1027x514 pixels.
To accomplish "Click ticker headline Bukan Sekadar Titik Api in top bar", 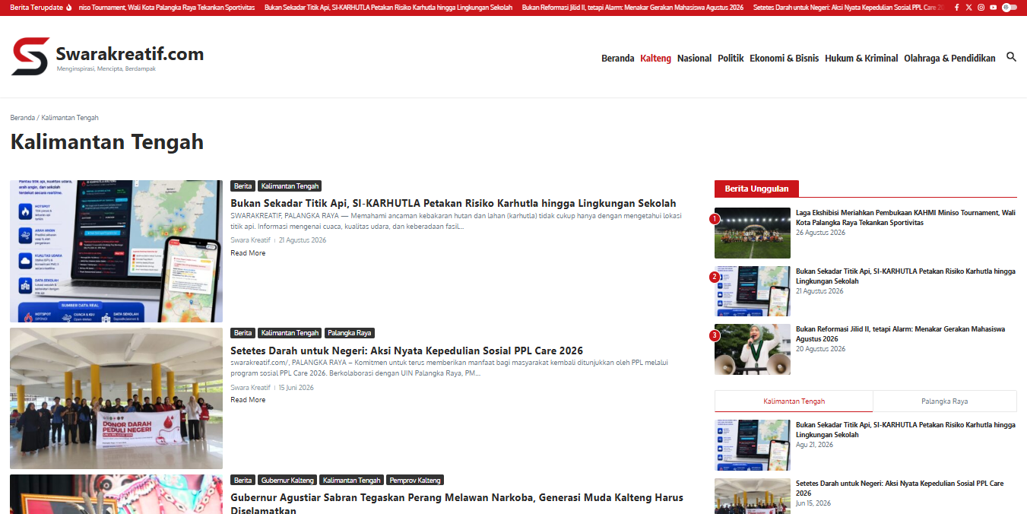I will [x=388, y=7].
